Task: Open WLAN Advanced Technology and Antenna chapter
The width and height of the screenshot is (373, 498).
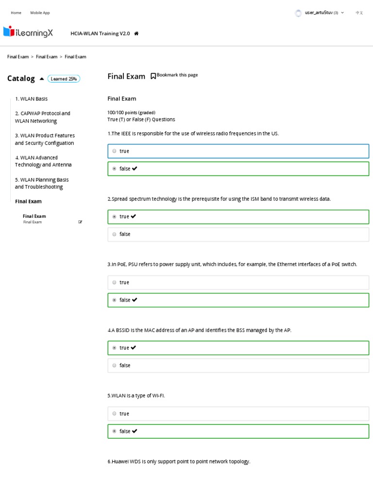Action: click(x=43, y=161)
